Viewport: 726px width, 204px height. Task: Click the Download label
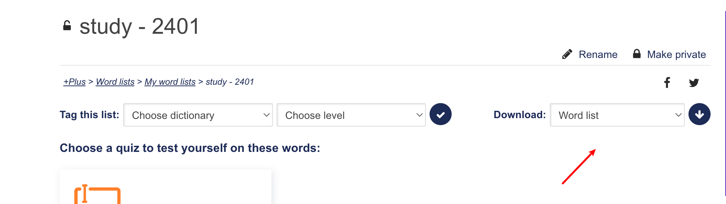pos(519,115)
